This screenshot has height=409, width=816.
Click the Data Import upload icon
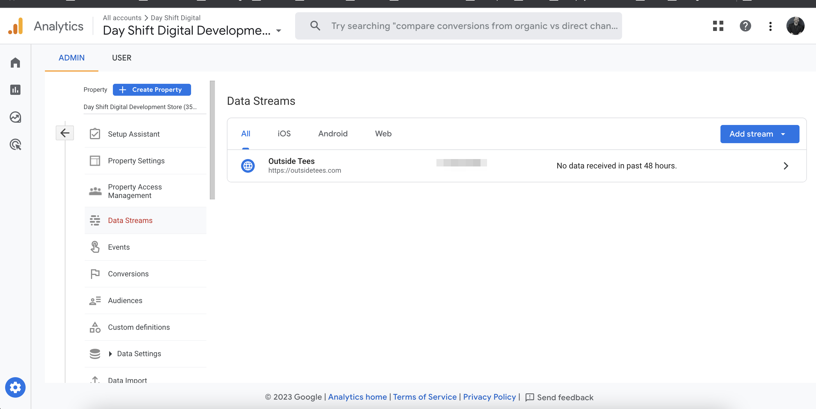coord(95,379)
